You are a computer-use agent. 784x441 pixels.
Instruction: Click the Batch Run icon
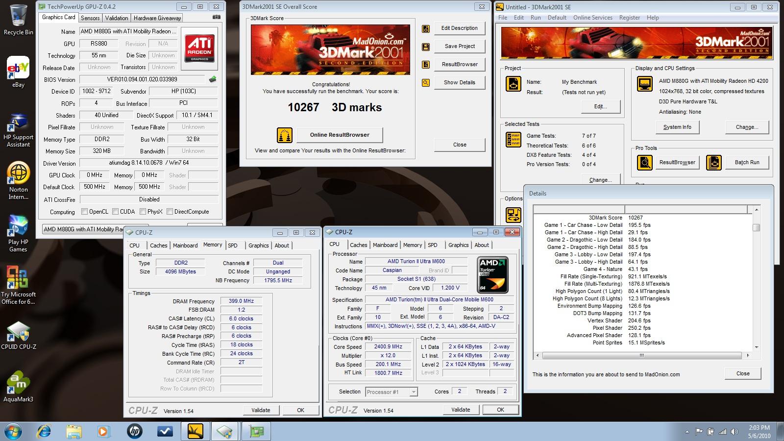(714, 162)
